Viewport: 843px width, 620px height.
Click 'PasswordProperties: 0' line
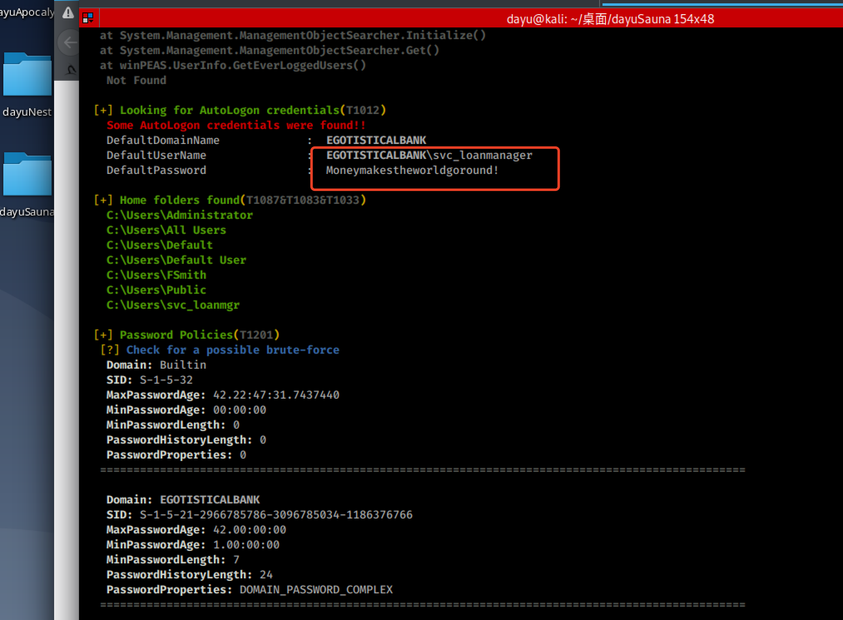coord(176,455)
